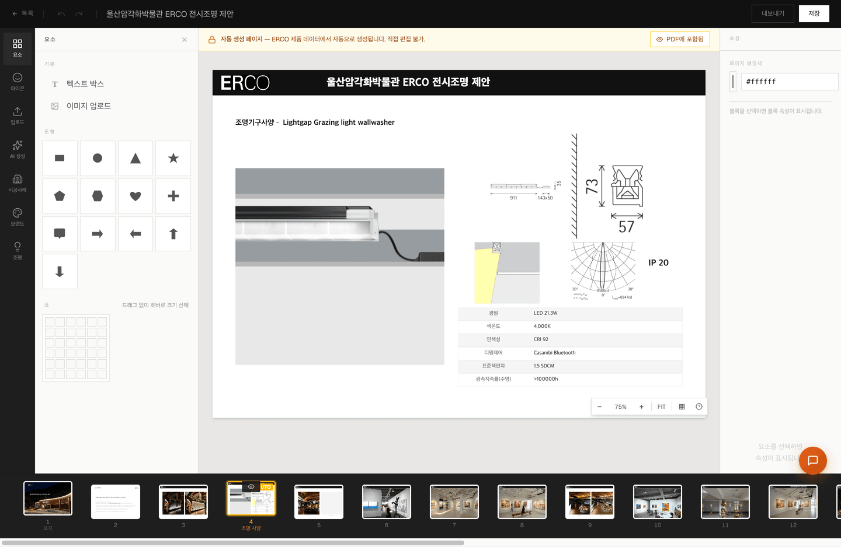841x547 pixels.
Task: Close the 요소 panel
Action: [185, 40]
